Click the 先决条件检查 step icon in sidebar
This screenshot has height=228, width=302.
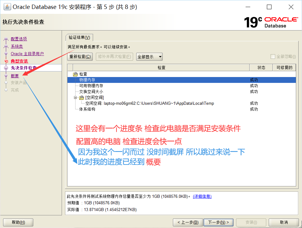tap(7, 68)
